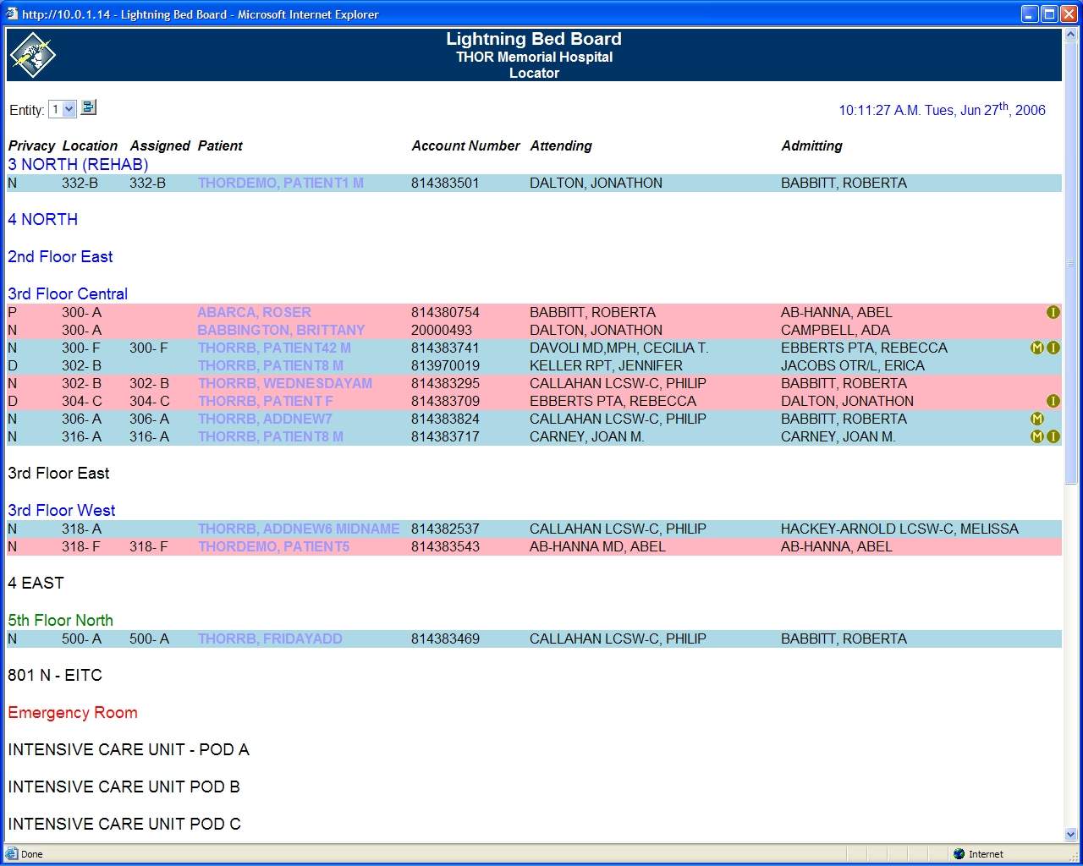Screen dimensions: 1083x866
Task: Click the vertical scrollbar up arrow
Action: click(1070, 35)
